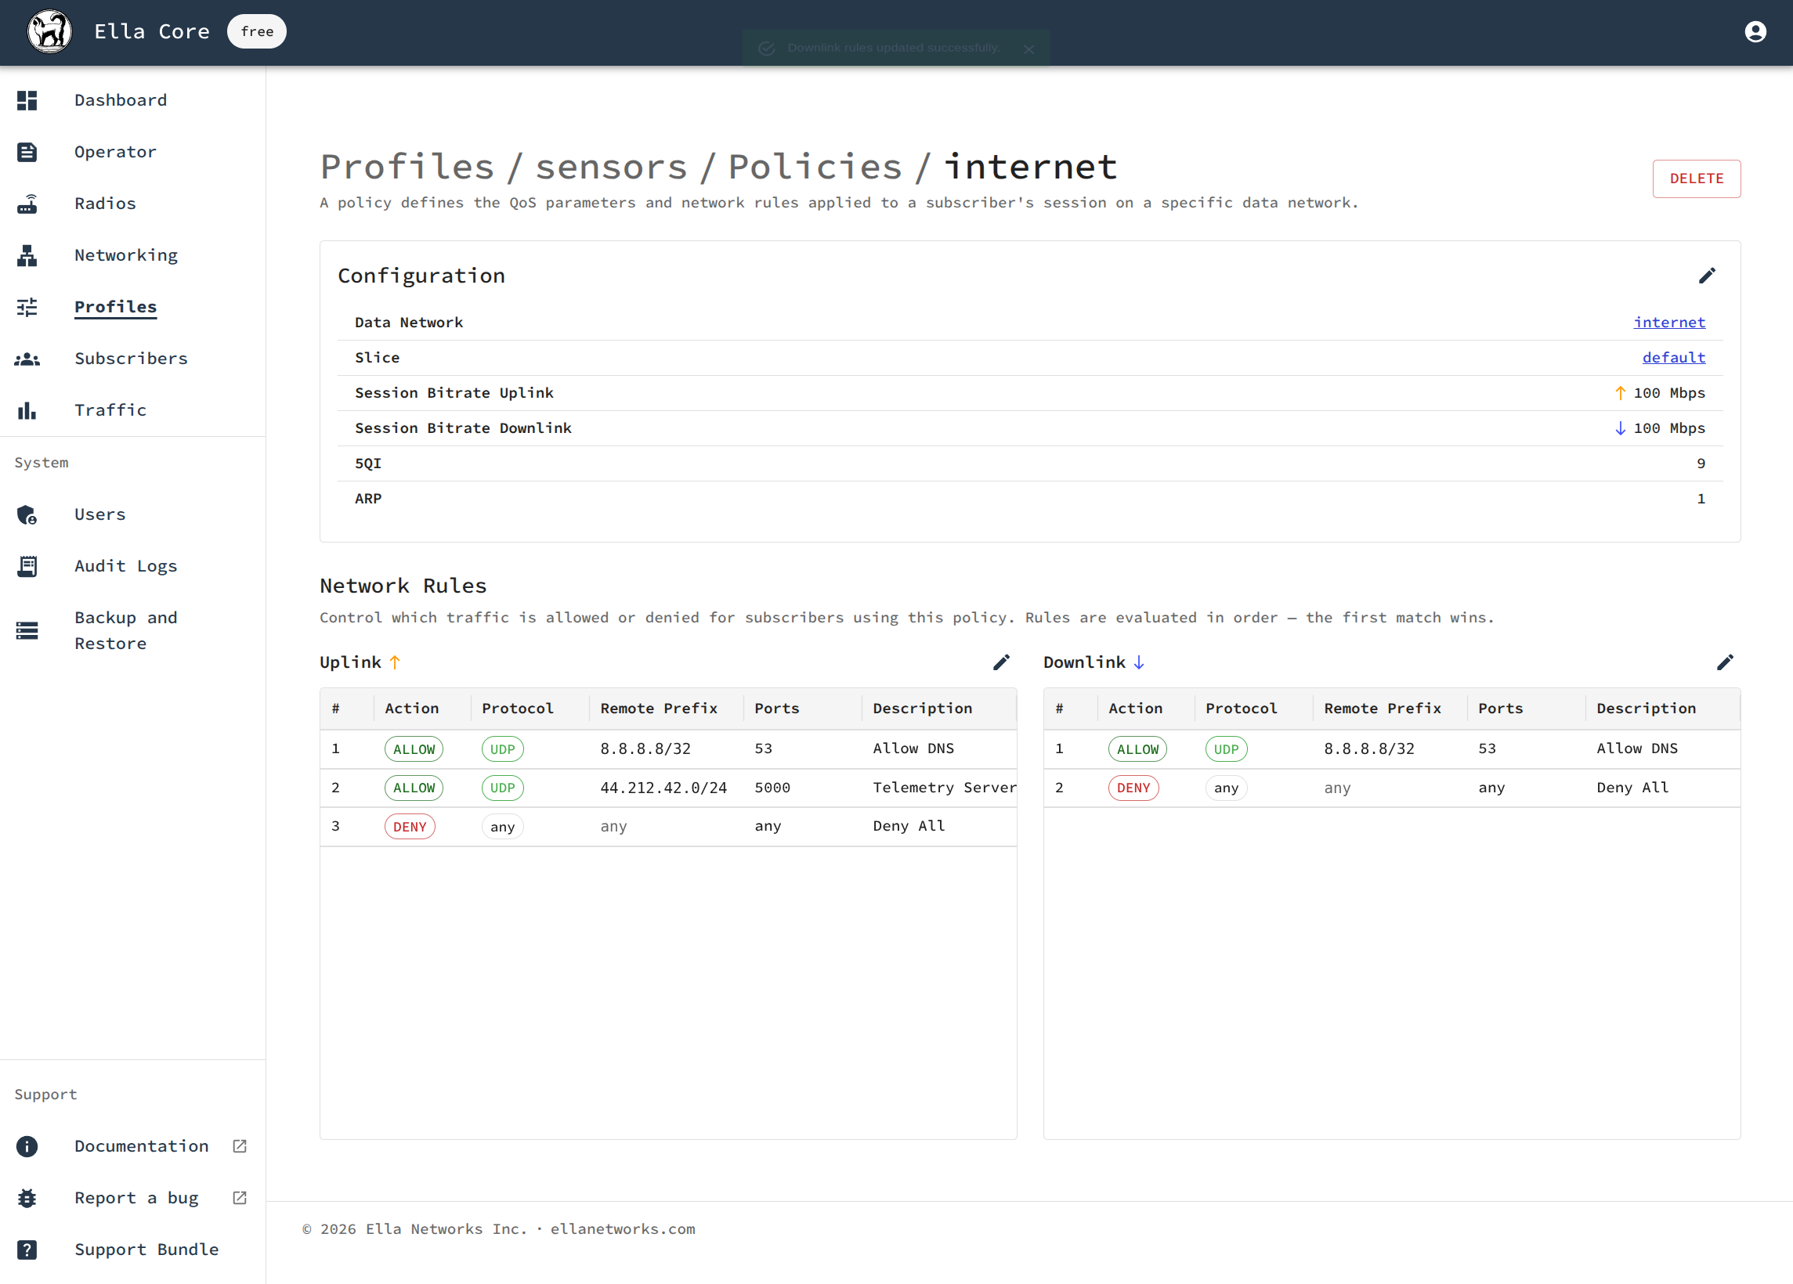Screen dimensions: 1793x1284
Task: Click external link icon beside Documentation
Action: (x=240, y=1145)
